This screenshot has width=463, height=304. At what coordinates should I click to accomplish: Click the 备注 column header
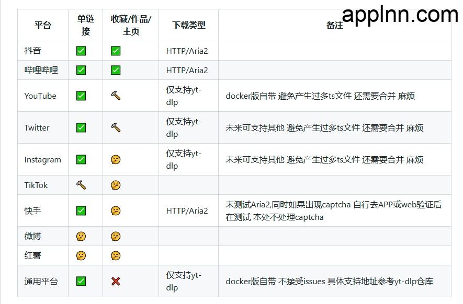point(335,25)
